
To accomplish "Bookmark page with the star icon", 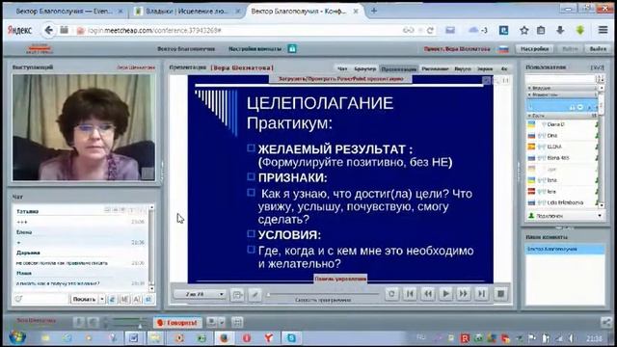I will [x=523, y=30].
